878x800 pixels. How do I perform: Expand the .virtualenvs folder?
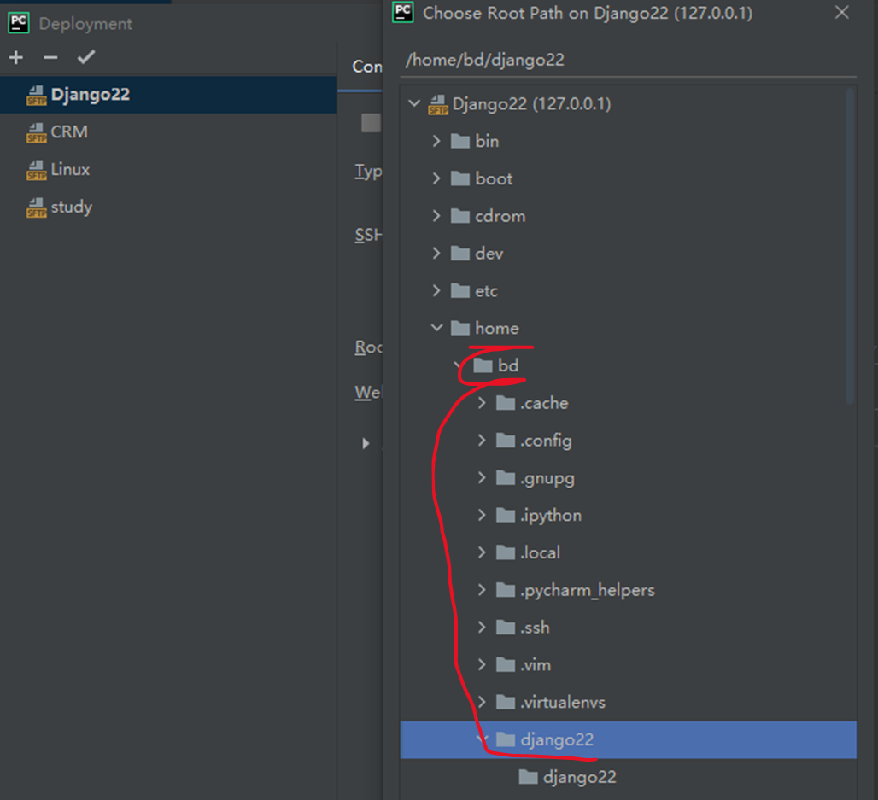[x=482, y=702]
